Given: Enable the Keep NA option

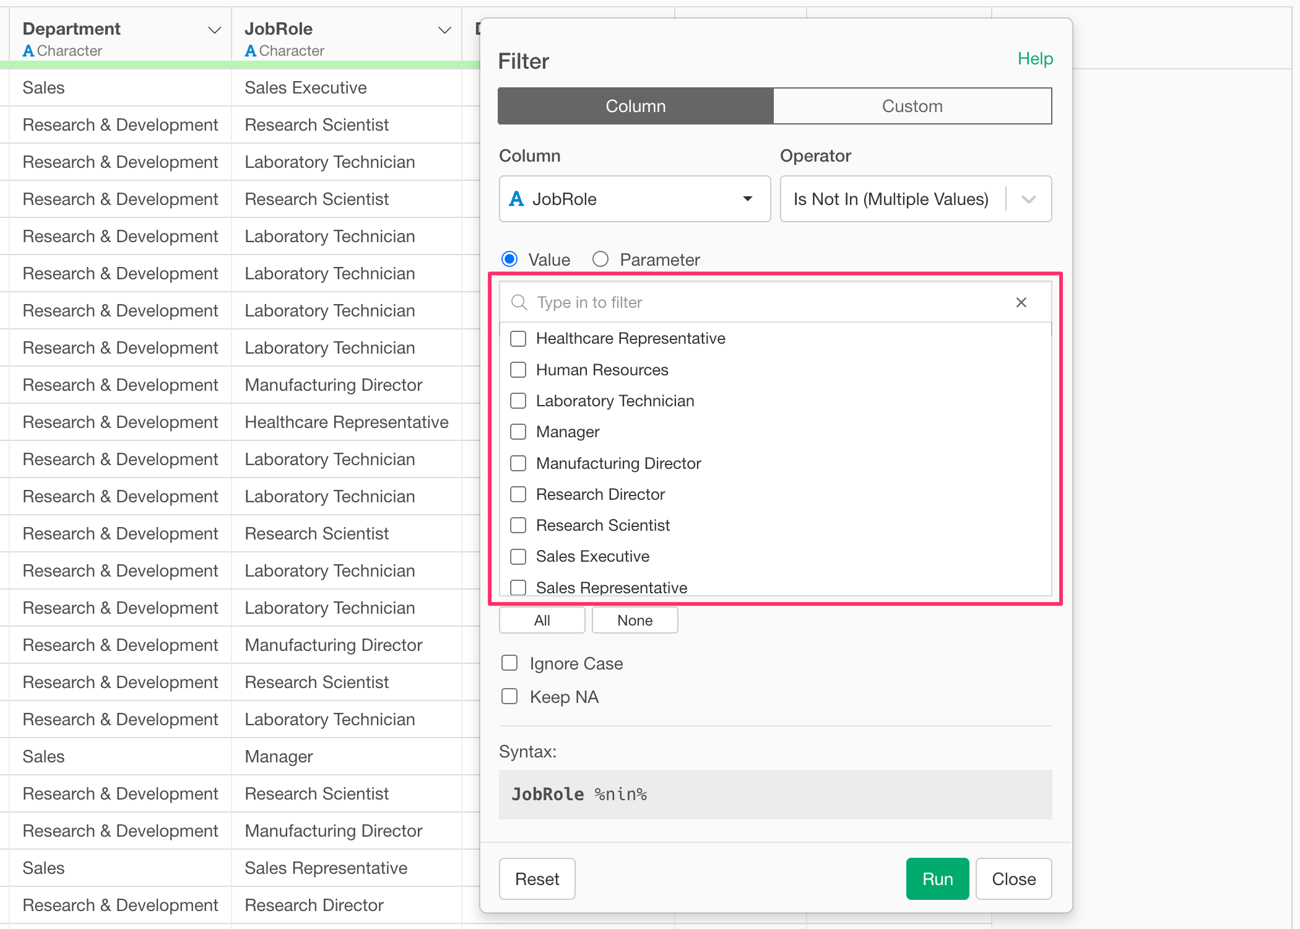Looking at the screenshot, I should (x=509, y=697).
